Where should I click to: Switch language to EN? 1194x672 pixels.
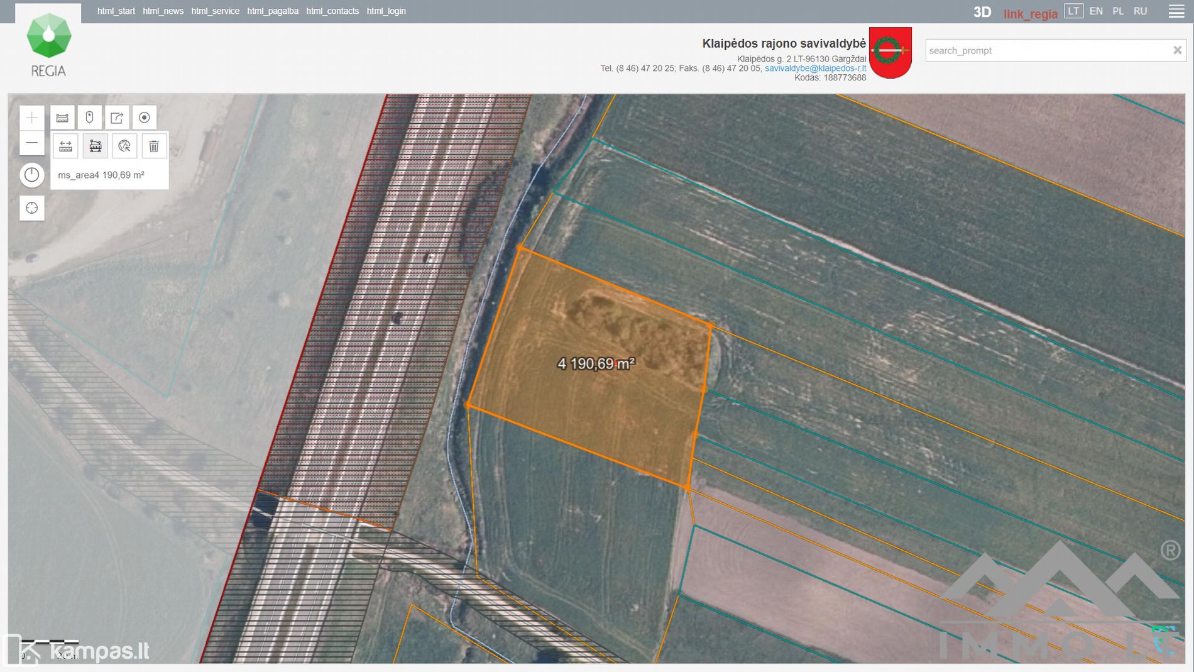1096,11
